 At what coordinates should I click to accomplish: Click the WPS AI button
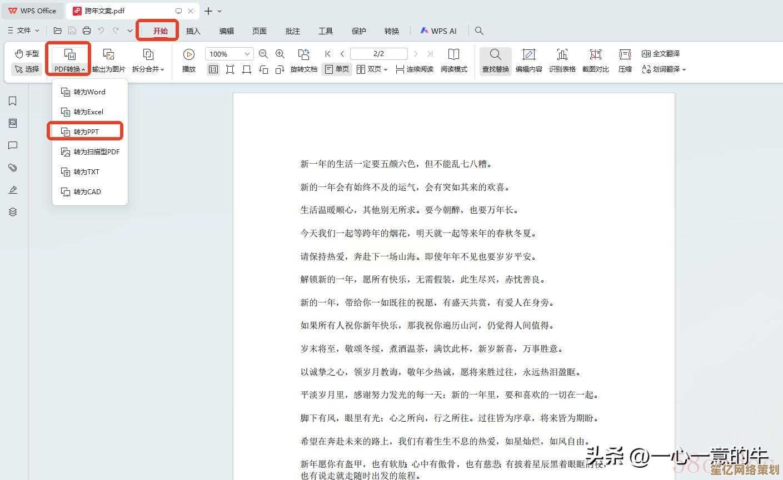pyautogui.click(x=438, y=31)
